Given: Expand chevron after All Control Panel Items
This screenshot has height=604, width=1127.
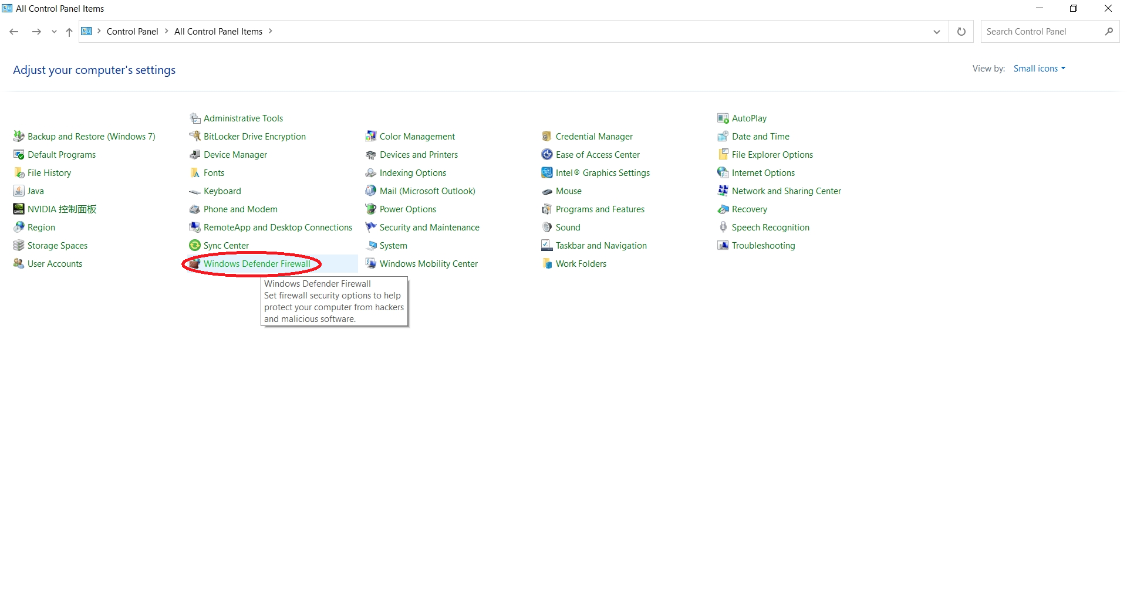Looking at the screenshot, I should coord(271,31).
